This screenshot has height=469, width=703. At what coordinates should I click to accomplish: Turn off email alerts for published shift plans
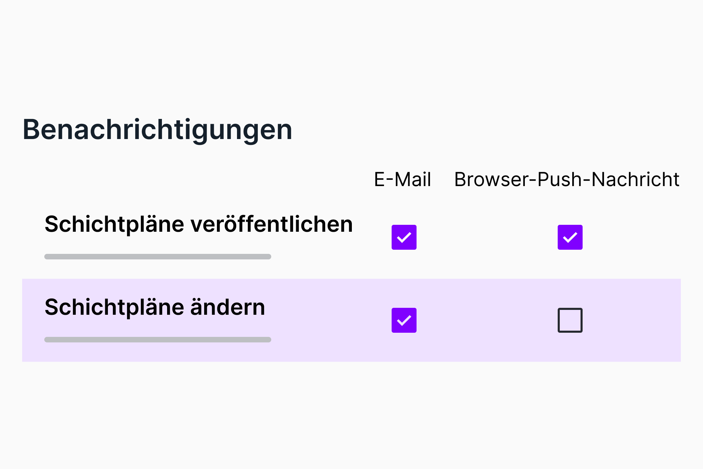click(x=404, y=237)
